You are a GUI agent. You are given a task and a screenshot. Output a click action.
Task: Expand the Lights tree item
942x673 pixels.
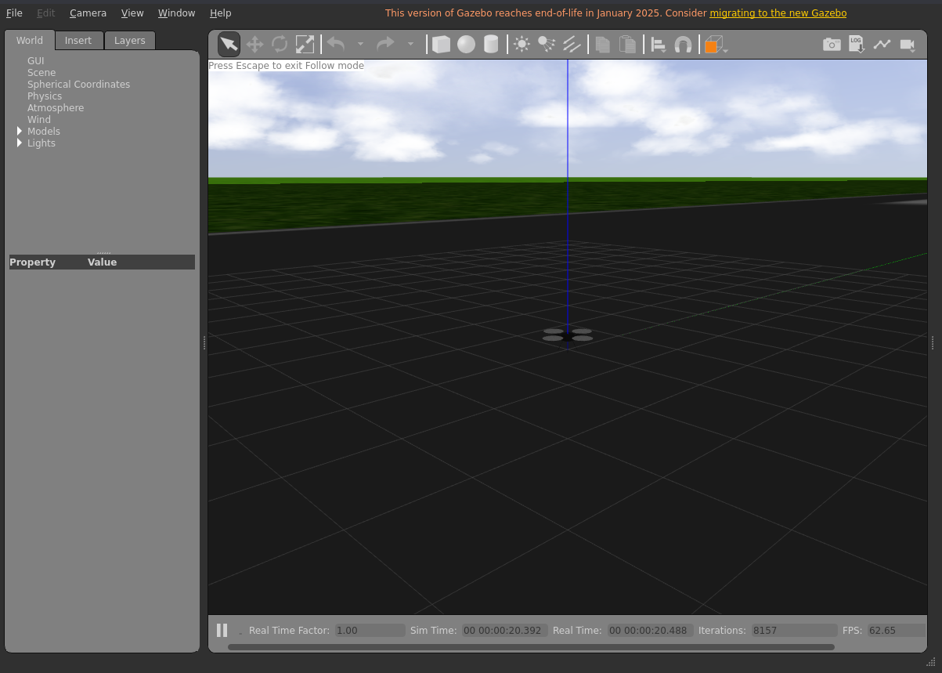click(20, 143)
